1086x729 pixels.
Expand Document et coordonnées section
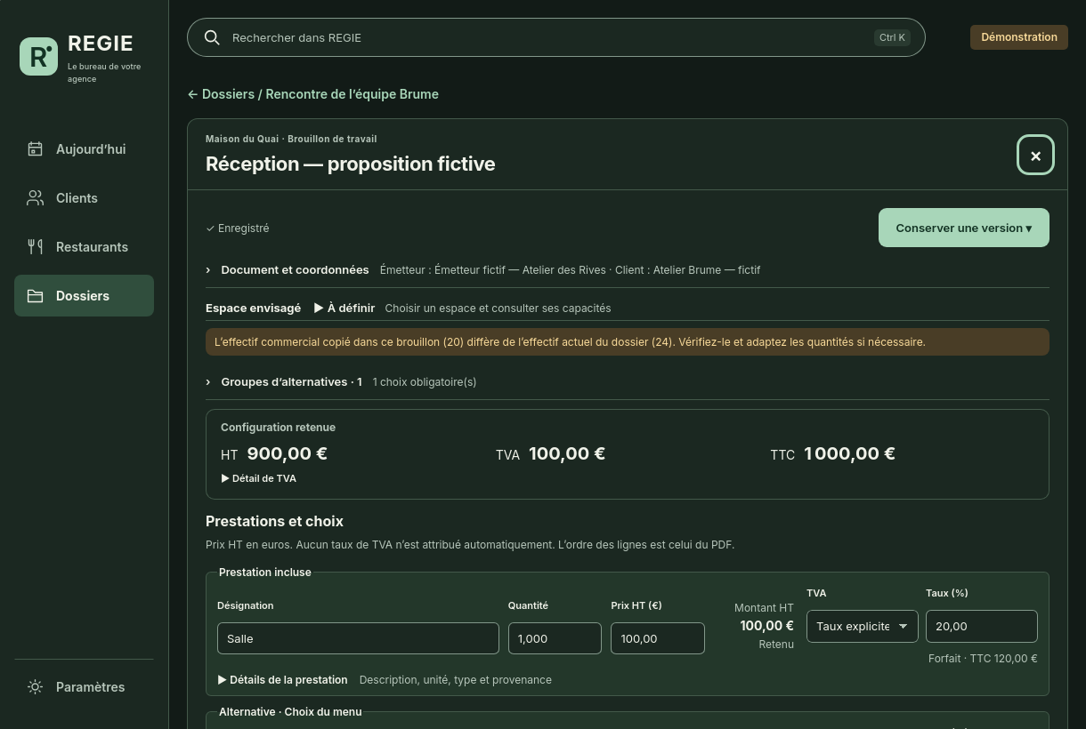628,269
